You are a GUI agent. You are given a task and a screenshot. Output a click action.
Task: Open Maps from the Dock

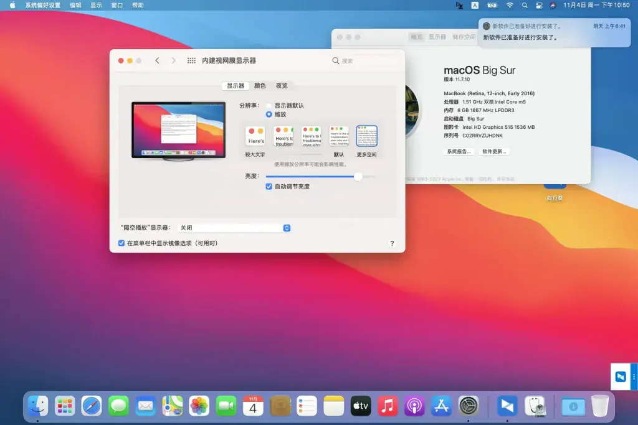click(x=173, y=406)
